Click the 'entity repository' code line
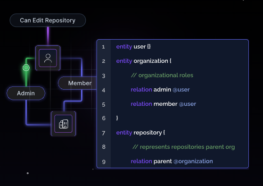The image size is (263, 186). [x=140, y=133]
